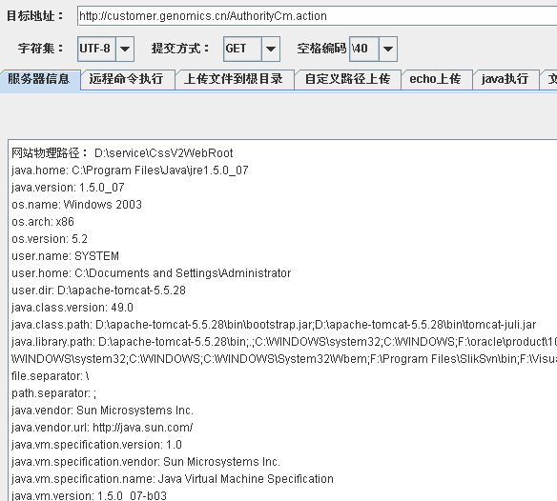Click the java.class.path bootstrap.jar line
Image resolution: width=557 pixels, height=501 pixels.
click(x=274, y=325)
